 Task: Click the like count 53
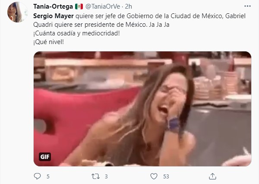pyautogui.click(x=166, y=177)
